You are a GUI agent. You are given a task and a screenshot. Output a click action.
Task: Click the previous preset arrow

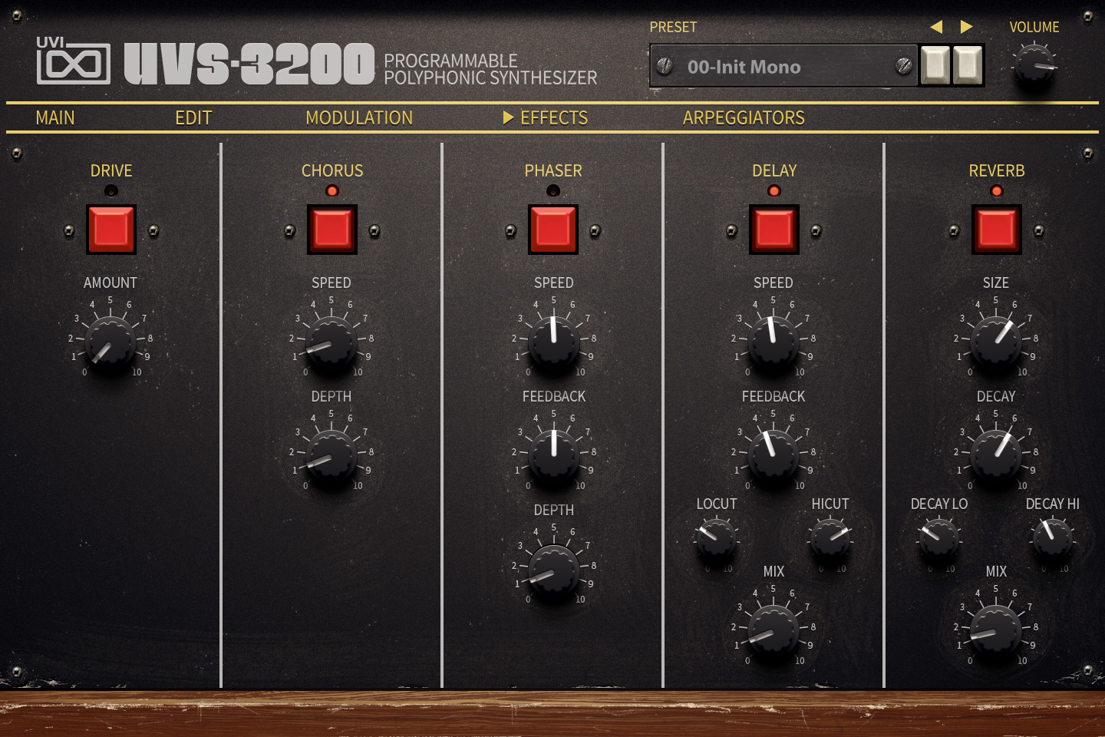(x=937, y=26)
